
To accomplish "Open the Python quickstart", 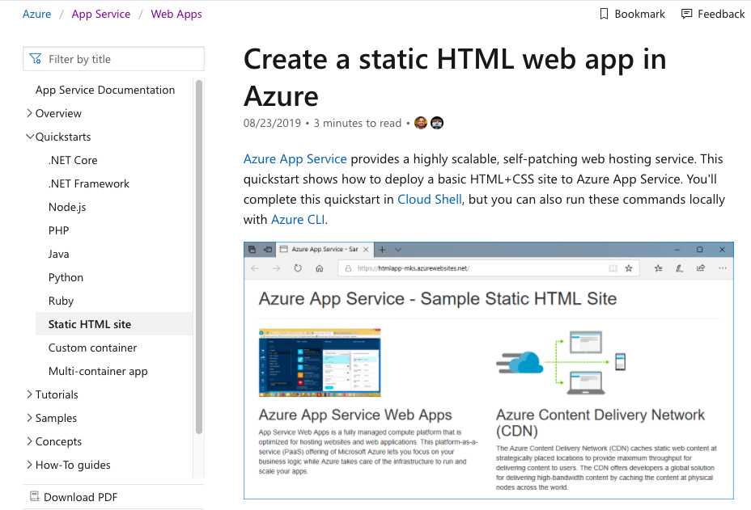I will 66,277.
